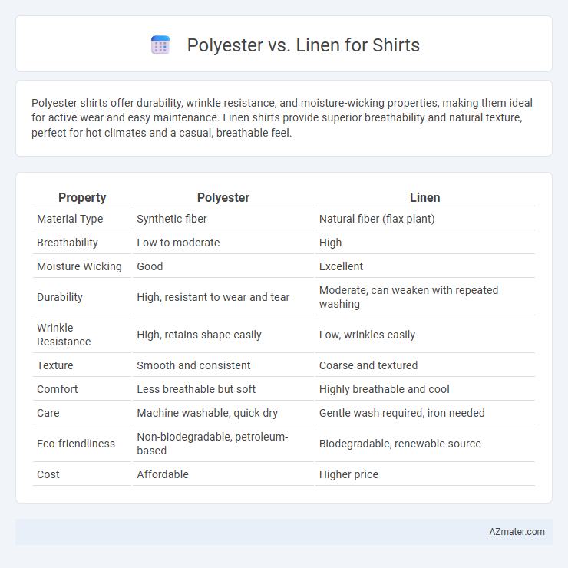Screen dimensions: 568x568
Task: Select the Material Type row label
Action: pos(70,219)
